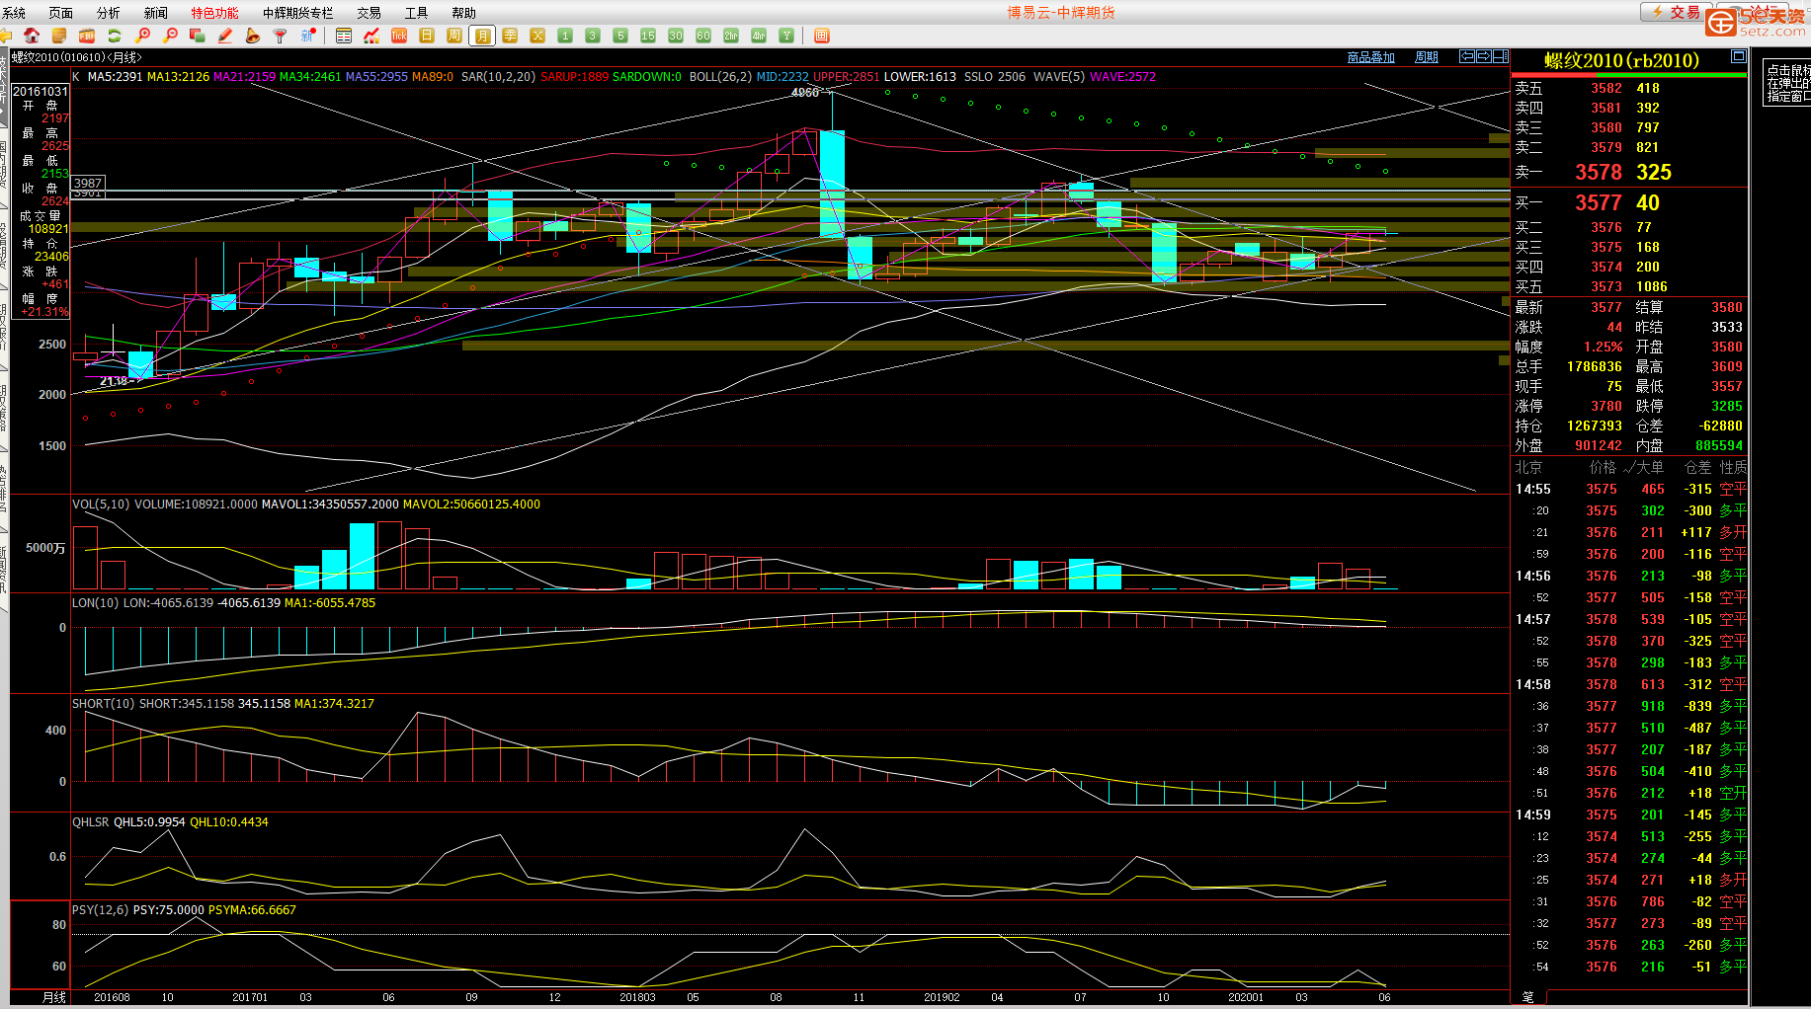Click the red-green buy/sell ratio bar
Screen dimensions: 1811x1009
1629,75
